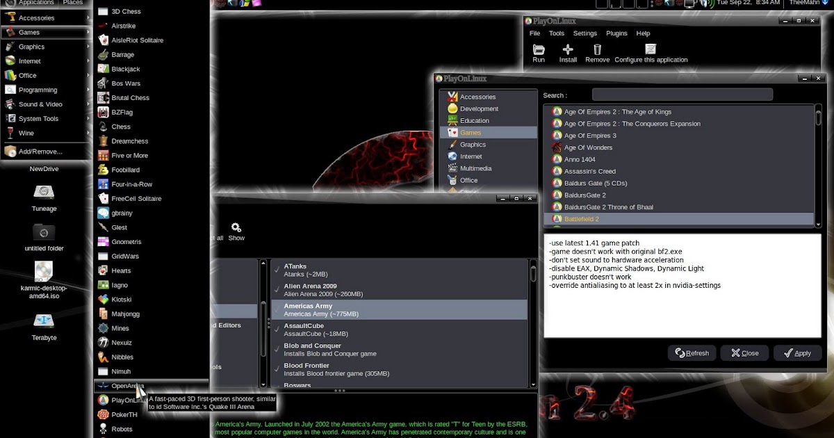The width and height of the screenshot is (834, 438).
Task: Open the File menu in PlayOnLinux
Action: [x=534, y=33]
